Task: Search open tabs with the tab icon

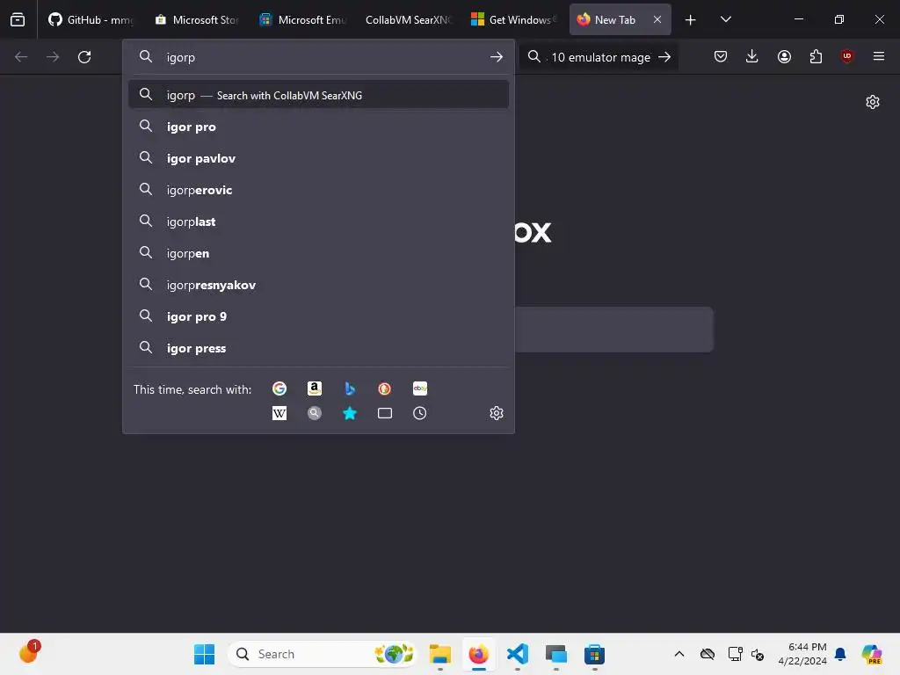Action: point(385,413)
